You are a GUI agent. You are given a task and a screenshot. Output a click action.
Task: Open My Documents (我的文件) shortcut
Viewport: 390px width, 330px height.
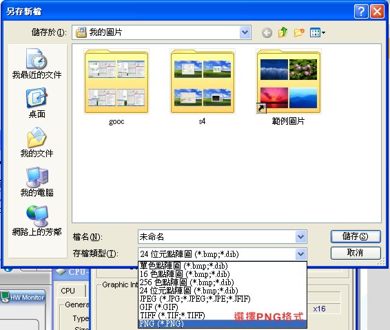point(37,142)
